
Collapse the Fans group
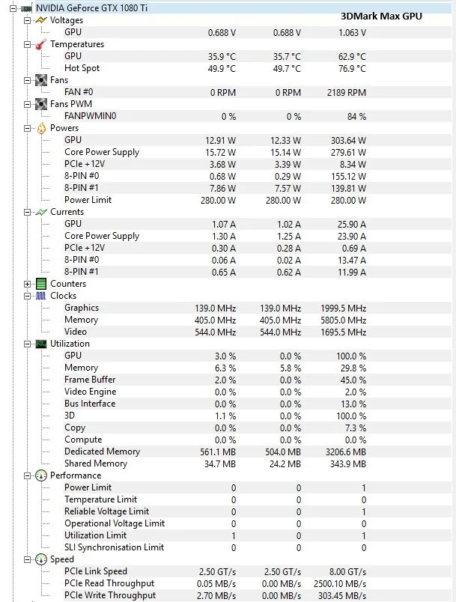pos(27,80)
